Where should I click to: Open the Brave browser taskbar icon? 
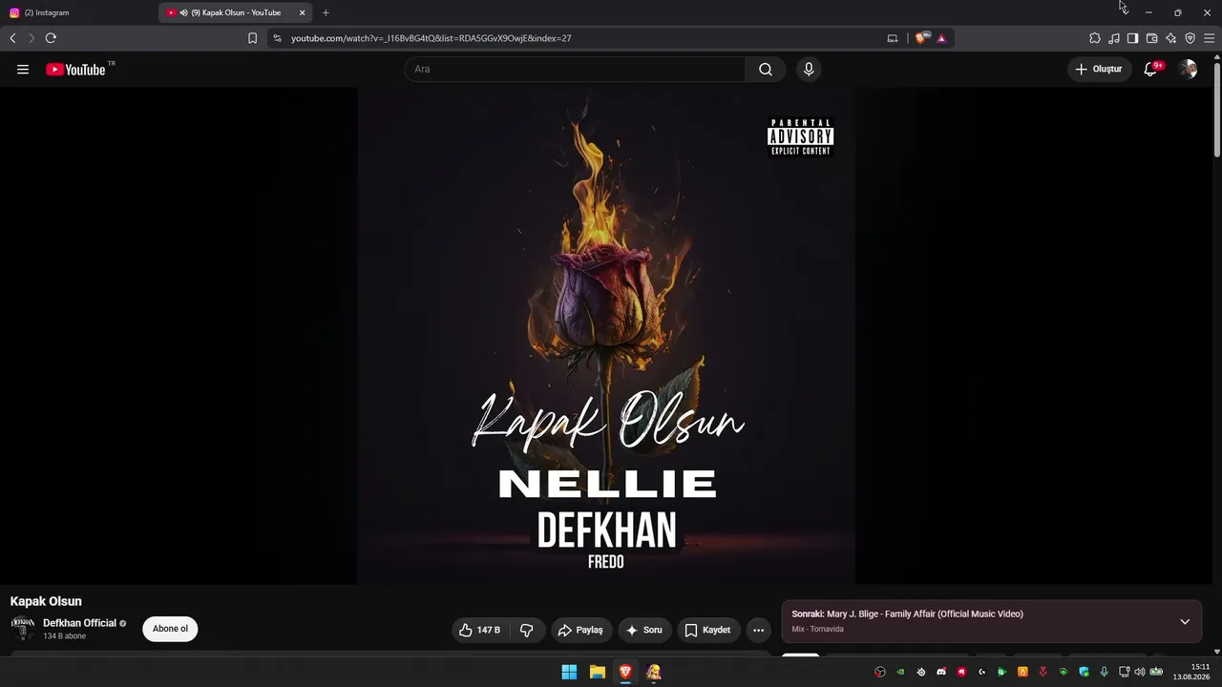click(625, 672)
